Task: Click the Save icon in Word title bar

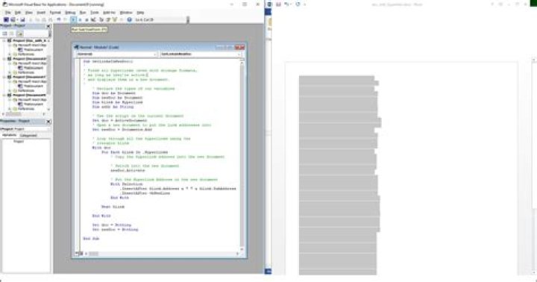Action: click(x=278, y=4)
